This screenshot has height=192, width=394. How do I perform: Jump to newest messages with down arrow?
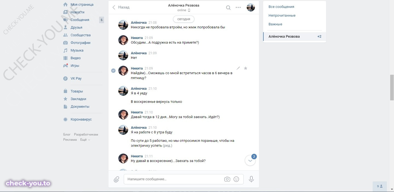pyautogui.click(x=250, y=161)
